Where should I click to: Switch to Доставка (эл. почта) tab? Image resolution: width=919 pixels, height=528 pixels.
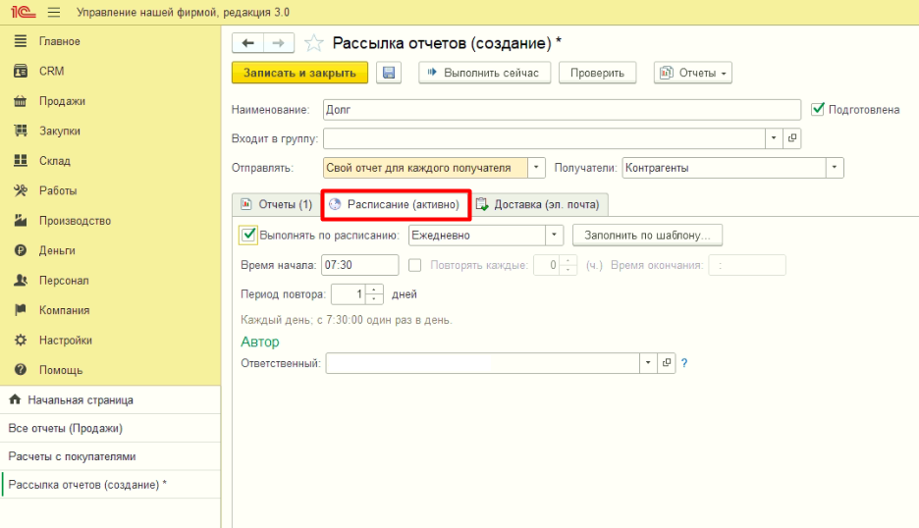(538, 204)
